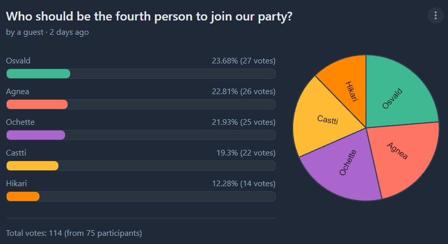Click the 23.68% (27 votes) result text
This screenshot has height=244, width=448.
click(x=243, y=61)
